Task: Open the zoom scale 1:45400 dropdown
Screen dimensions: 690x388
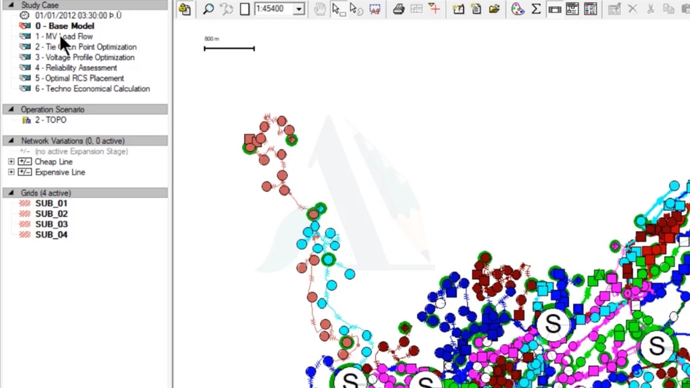Action: pyautogui.click(x=298, y=9)
